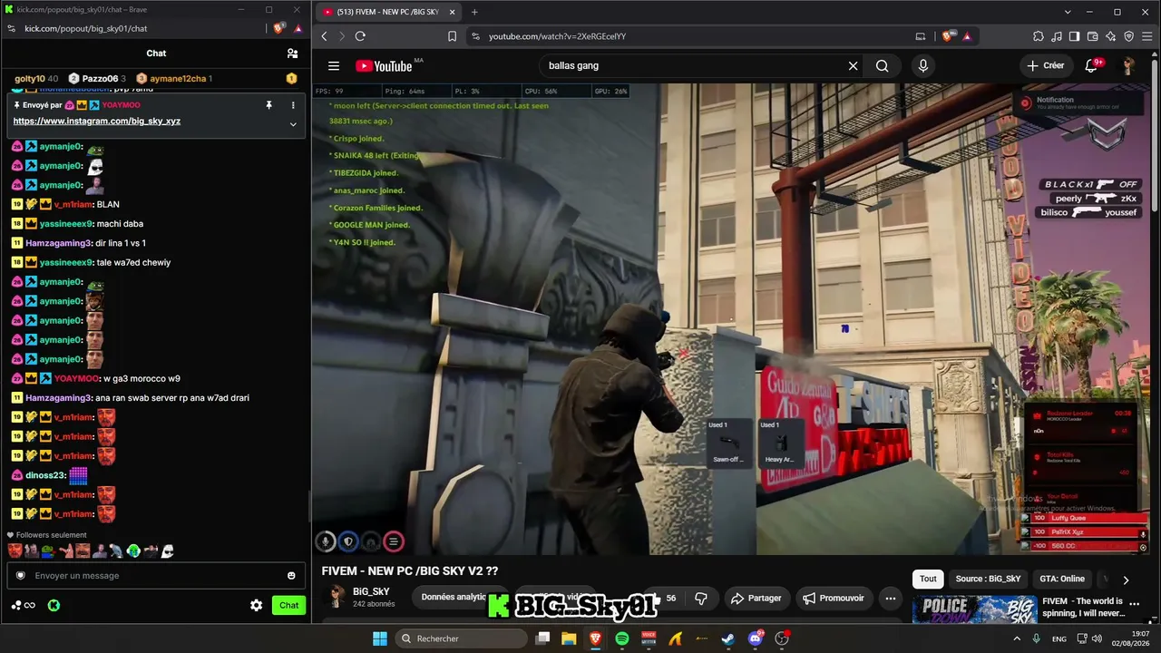Open site settings in Kick address bar
1161x653 pixels.
(12, 29)
